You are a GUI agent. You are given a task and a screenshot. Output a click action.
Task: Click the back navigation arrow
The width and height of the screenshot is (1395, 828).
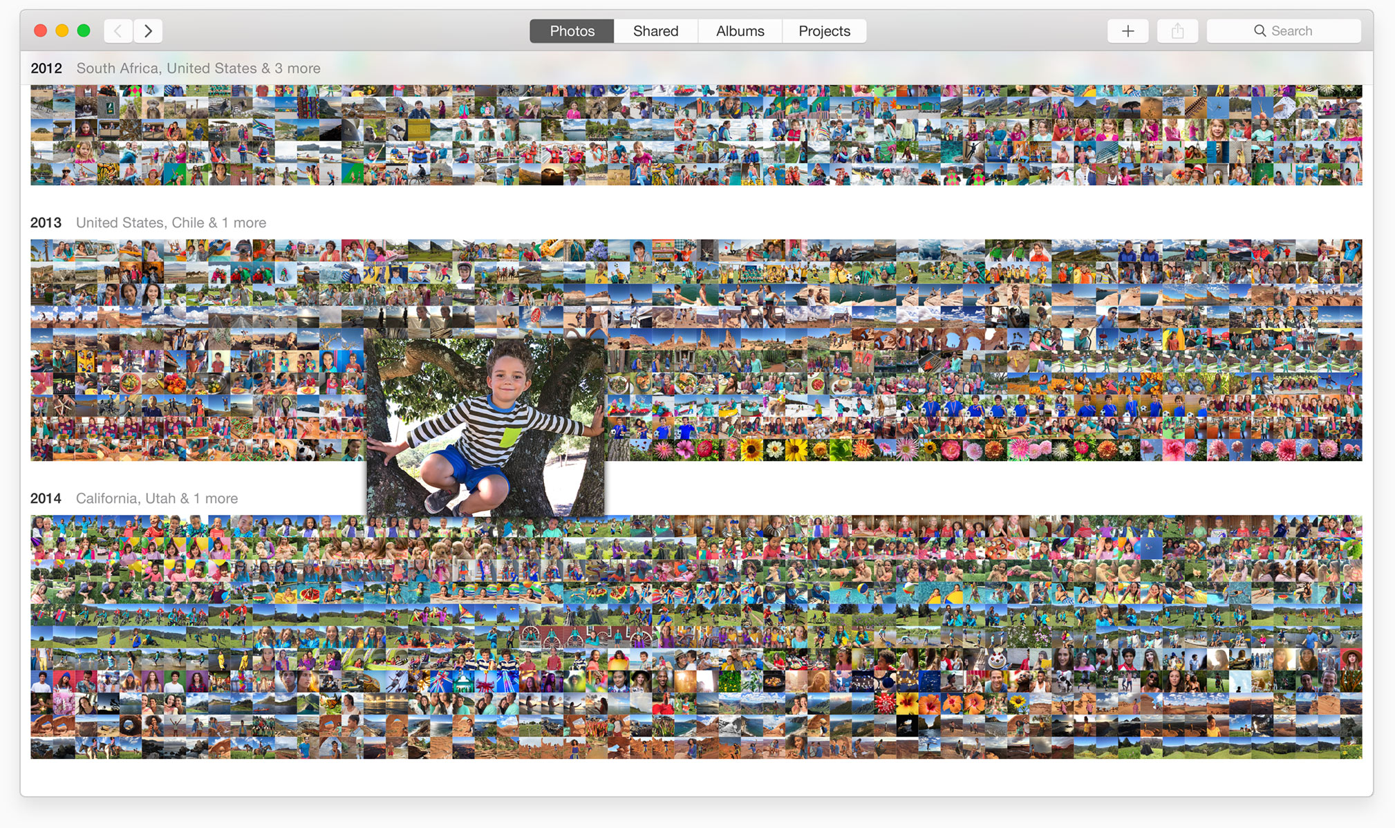(x=118, y=31)
